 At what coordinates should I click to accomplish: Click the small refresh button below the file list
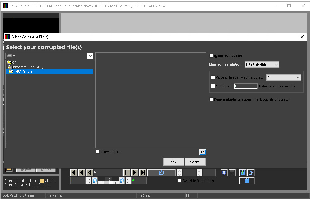click(x=203, y=152)
